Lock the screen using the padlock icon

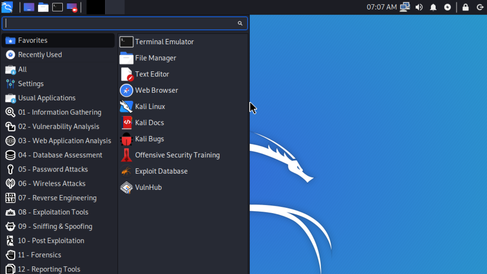click(x=465, y=7)
